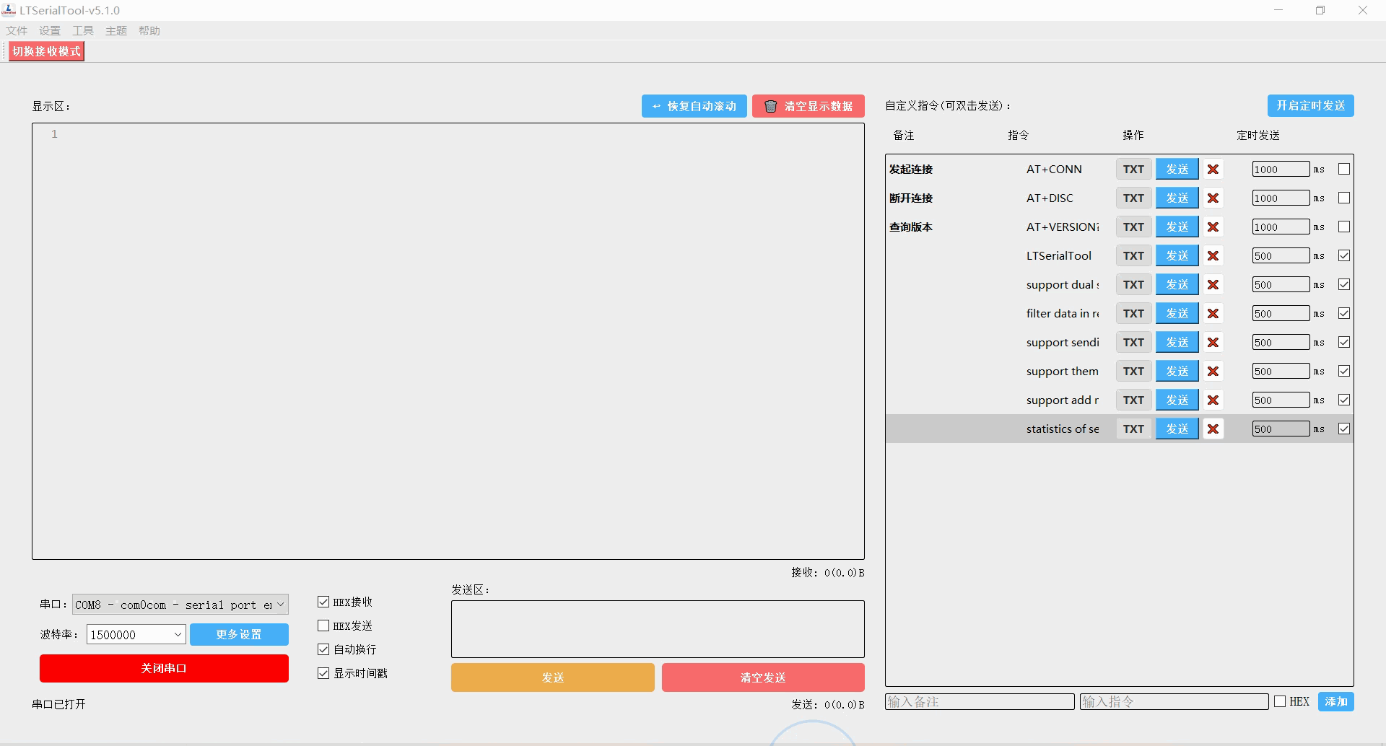
Task: Select the 查询版本 remark text
Action: [911, 227]
